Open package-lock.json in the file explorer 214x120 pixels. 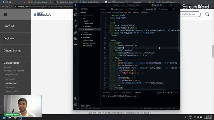[90, 43]
